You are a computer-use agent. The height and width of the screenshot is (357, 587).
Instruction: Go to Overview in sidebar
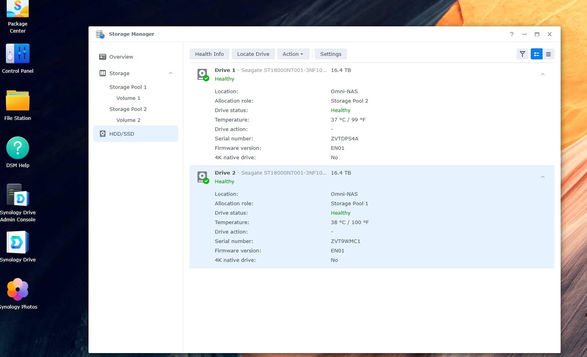pos(121,57)
